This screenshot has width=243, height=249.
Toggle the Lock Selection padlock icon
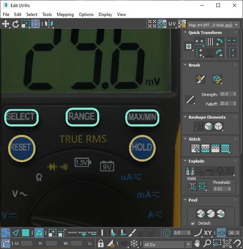coord(100,243)
